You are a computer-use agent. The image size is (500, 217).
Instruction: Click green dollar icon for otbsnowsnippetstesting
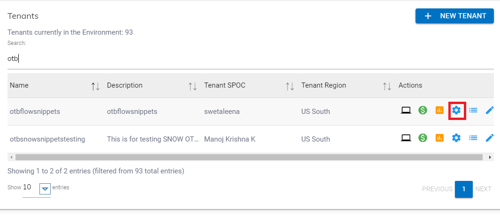pos(423,138)
